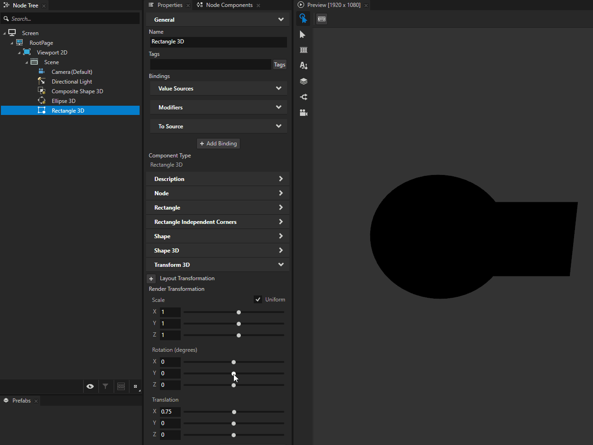The width and height of the screenshot is (593, 445).
Task: Click the layers icon in Preview sidebar
Action: pos(303,81)
